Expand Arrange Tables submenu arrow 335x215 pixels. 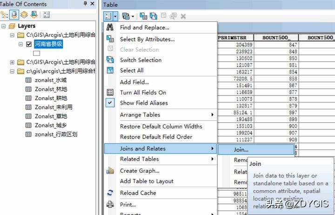[212, 114]
